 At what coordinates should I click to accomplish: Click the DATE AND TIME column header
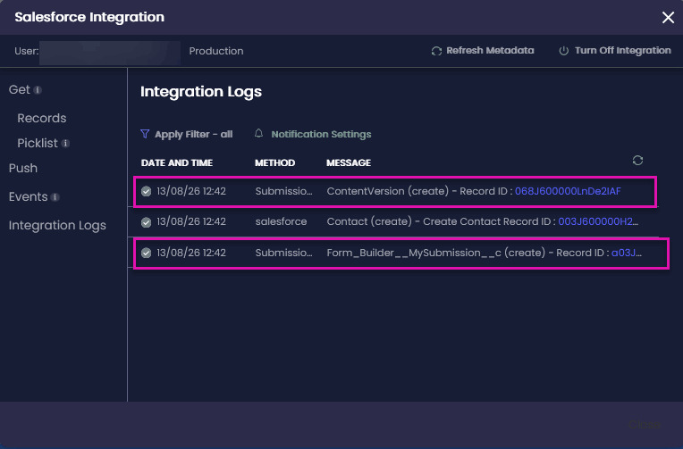(177, 162)
